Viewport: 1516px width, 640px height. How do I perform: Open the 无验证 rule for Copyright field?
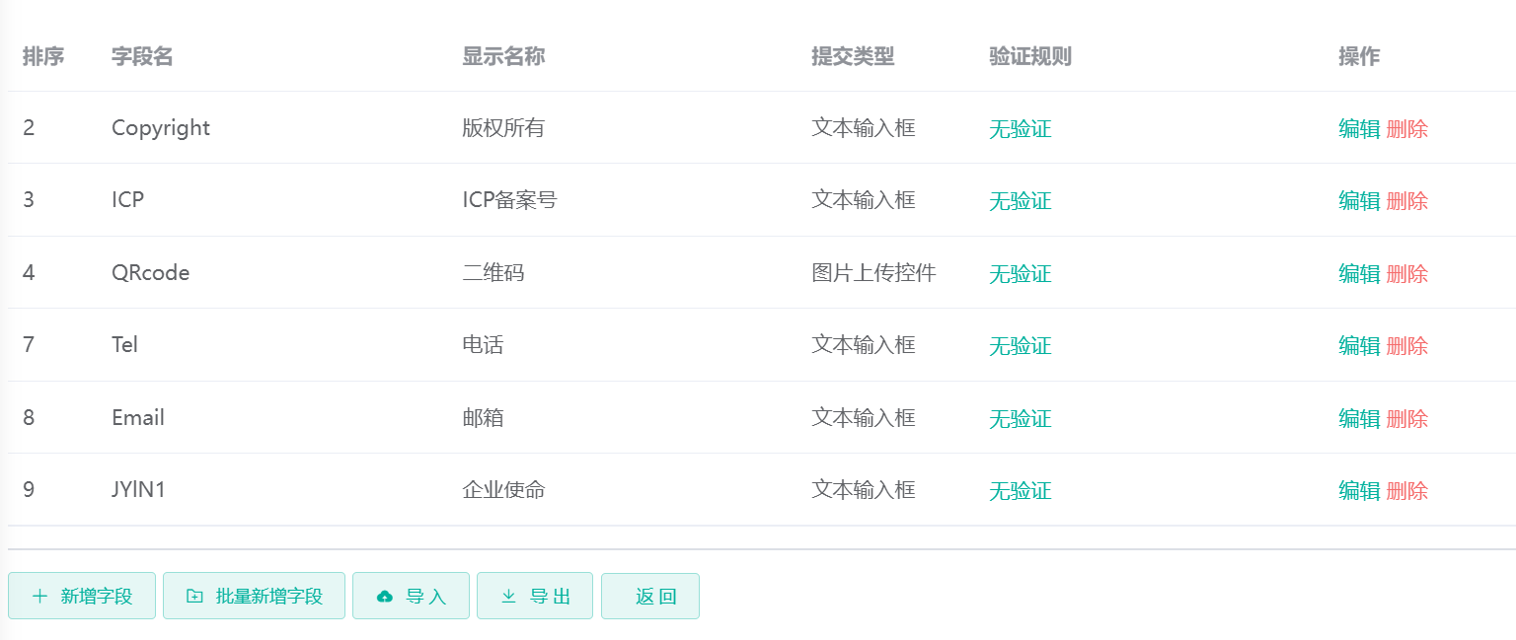pos(1020,128)
